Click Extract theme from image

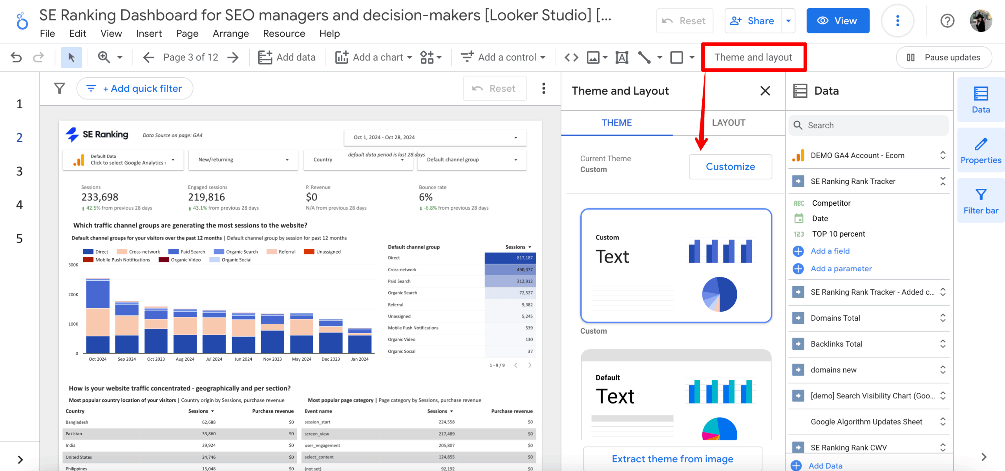672,458
